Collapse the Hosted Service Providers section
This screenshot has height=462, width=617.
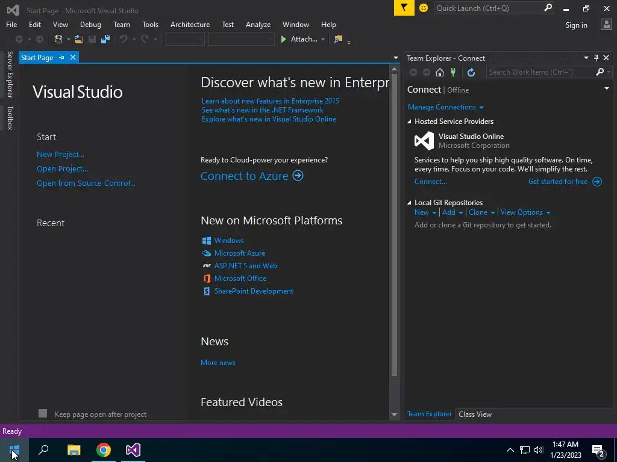(x=409, y=122)
